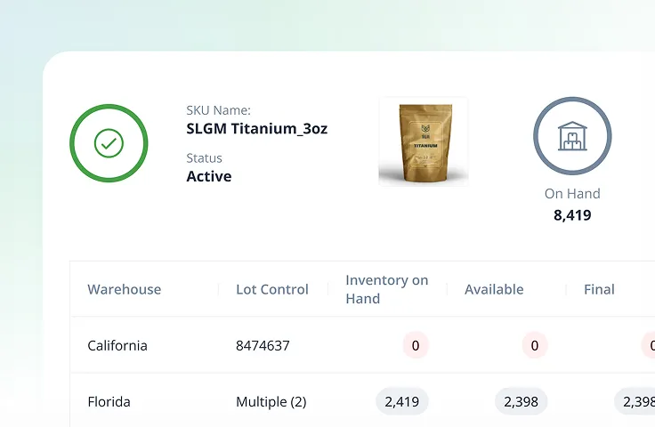This screenshot has height=427, width=655.
Task: Click the green active status checkmark icon
Action: click(x=109, y=143)
